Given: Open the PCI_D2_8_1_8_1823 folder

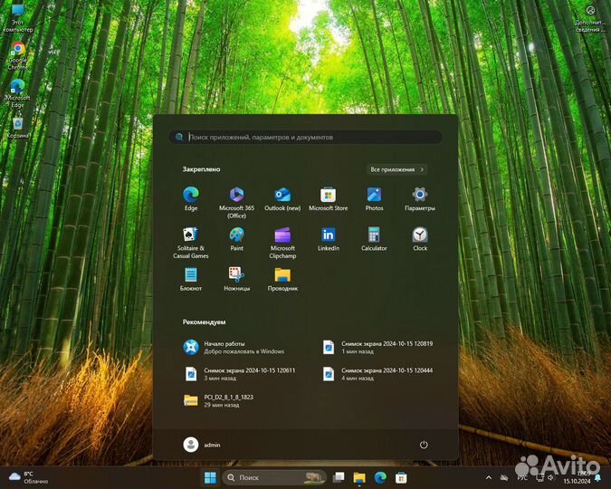Looking at the screenshot, I should [x=219, y=400].
